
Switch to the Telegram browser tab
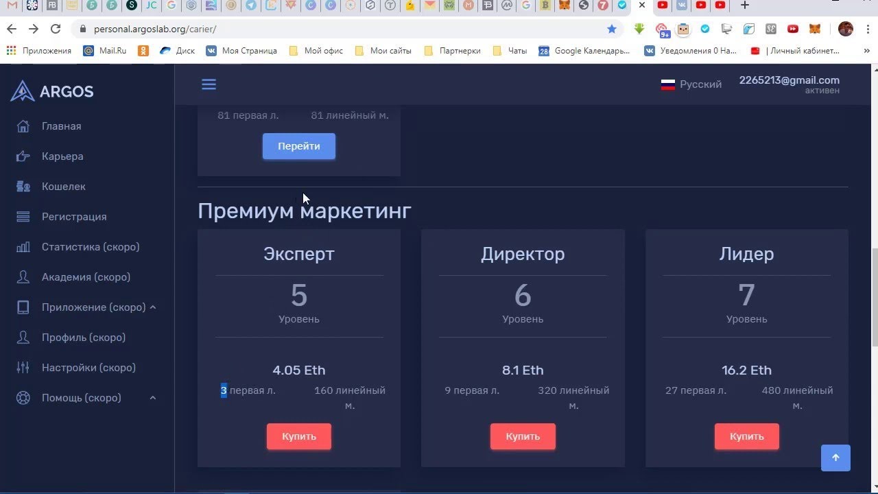click(251, 5)
